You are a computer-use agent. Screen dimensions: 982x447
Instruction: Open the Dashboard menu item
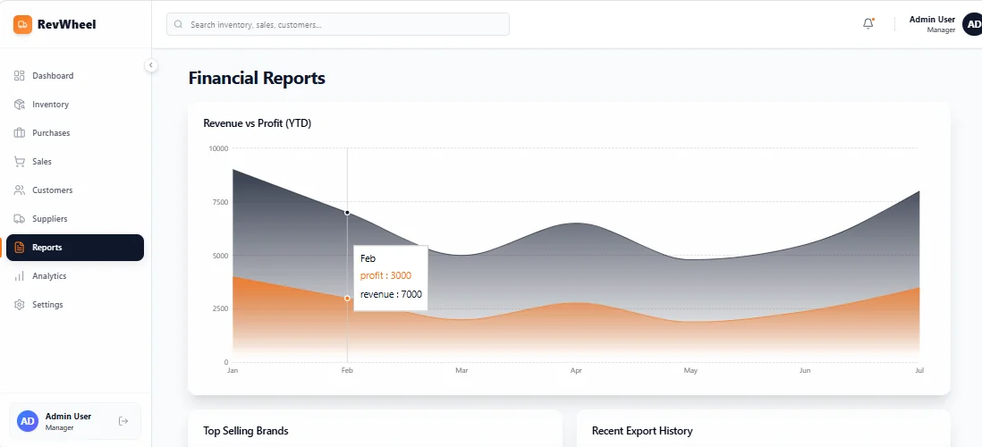click(x=75, y=76)
